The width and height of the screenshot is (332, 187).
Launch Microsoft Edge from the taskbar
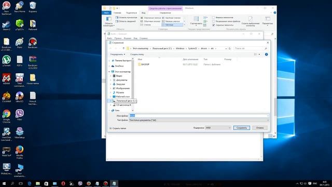point(30,183)
